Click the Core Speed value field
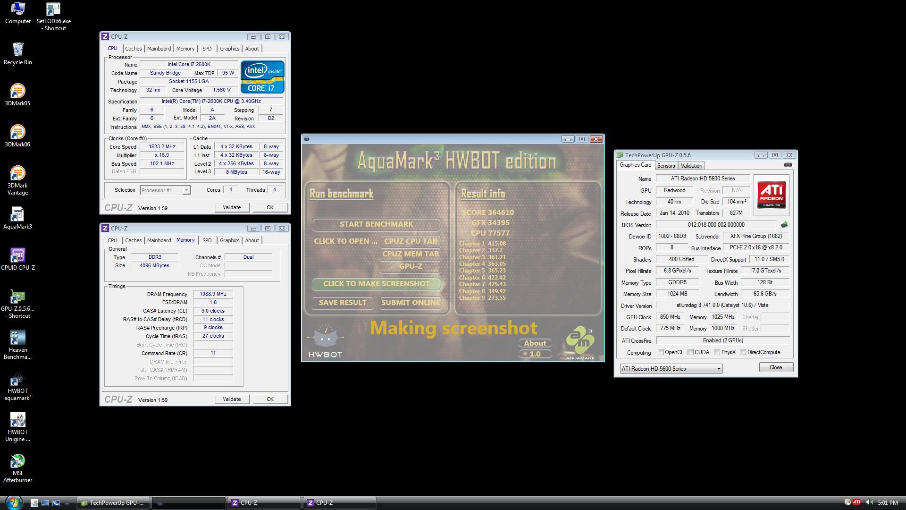 162,147
